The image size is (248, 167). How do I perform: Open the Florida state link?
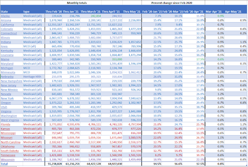(x=5, y=124)
